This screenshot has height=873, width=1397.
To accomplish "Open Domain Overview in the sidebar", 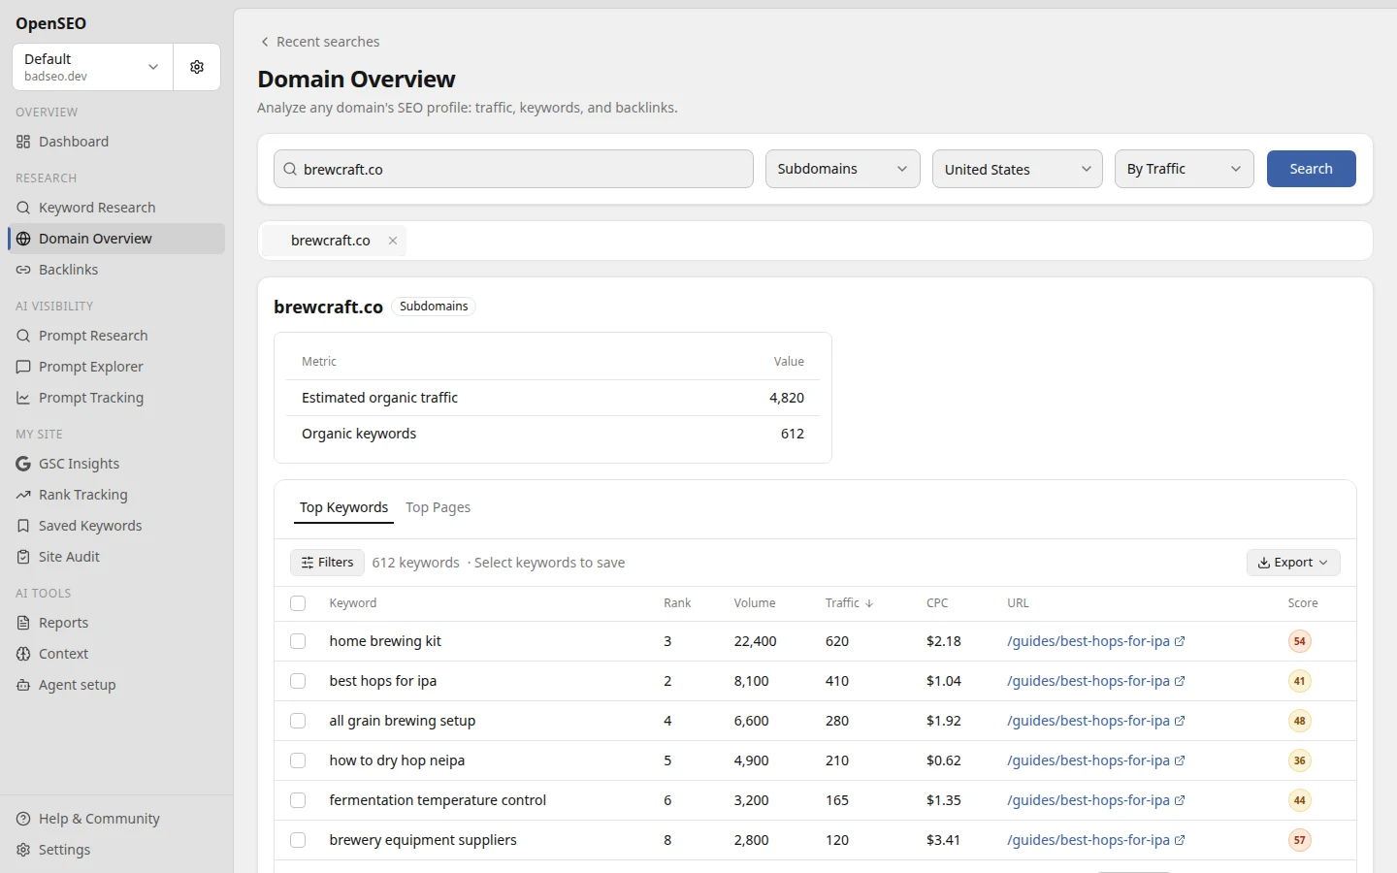I will coord(116,239).
